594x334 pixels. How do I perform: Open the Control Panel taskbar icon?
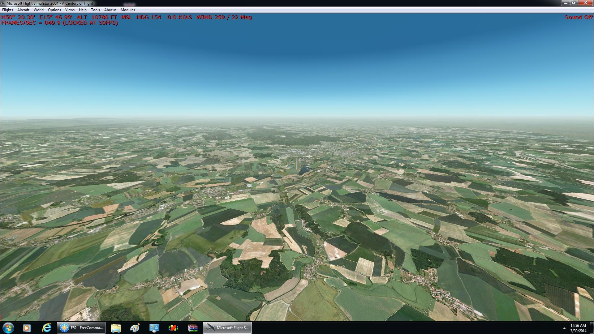pyautogui.click(x=154, y=328)
